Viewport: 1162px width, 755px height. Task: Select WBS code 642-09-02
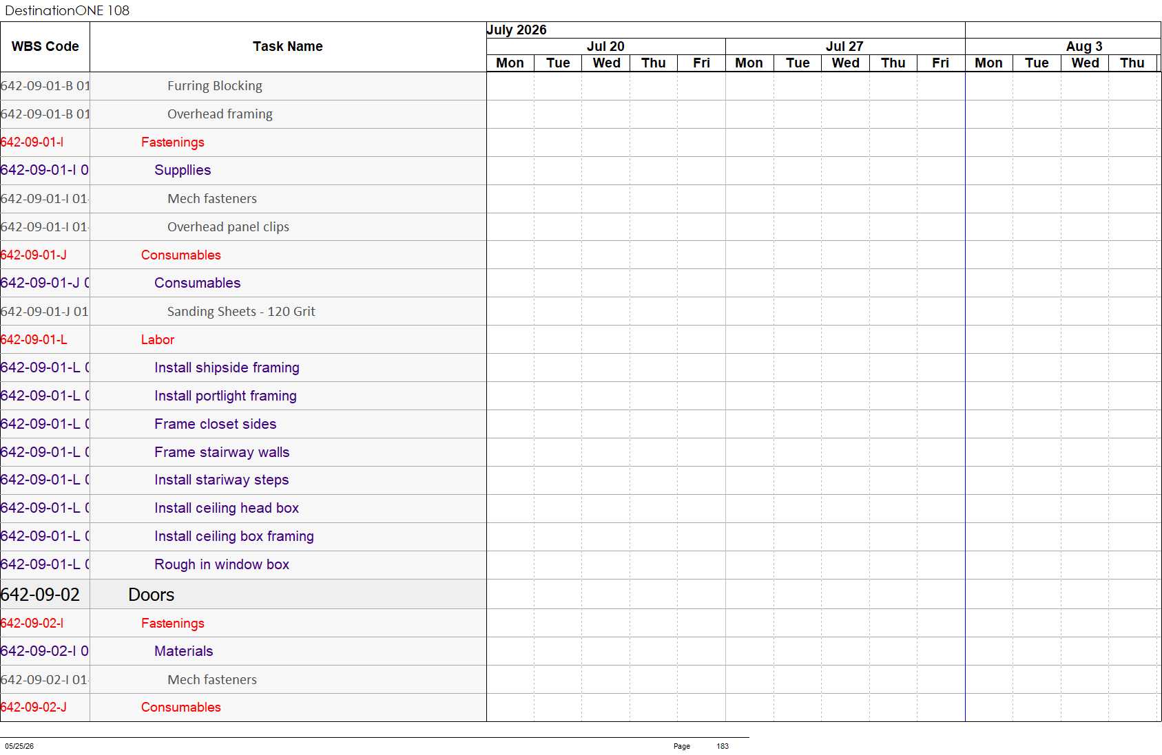click(40, 595)
